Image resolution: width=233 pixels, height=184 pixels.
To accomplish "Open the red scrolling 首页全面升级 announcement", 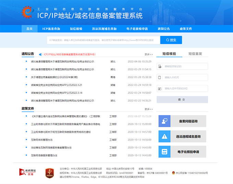I will click(70, 54).
